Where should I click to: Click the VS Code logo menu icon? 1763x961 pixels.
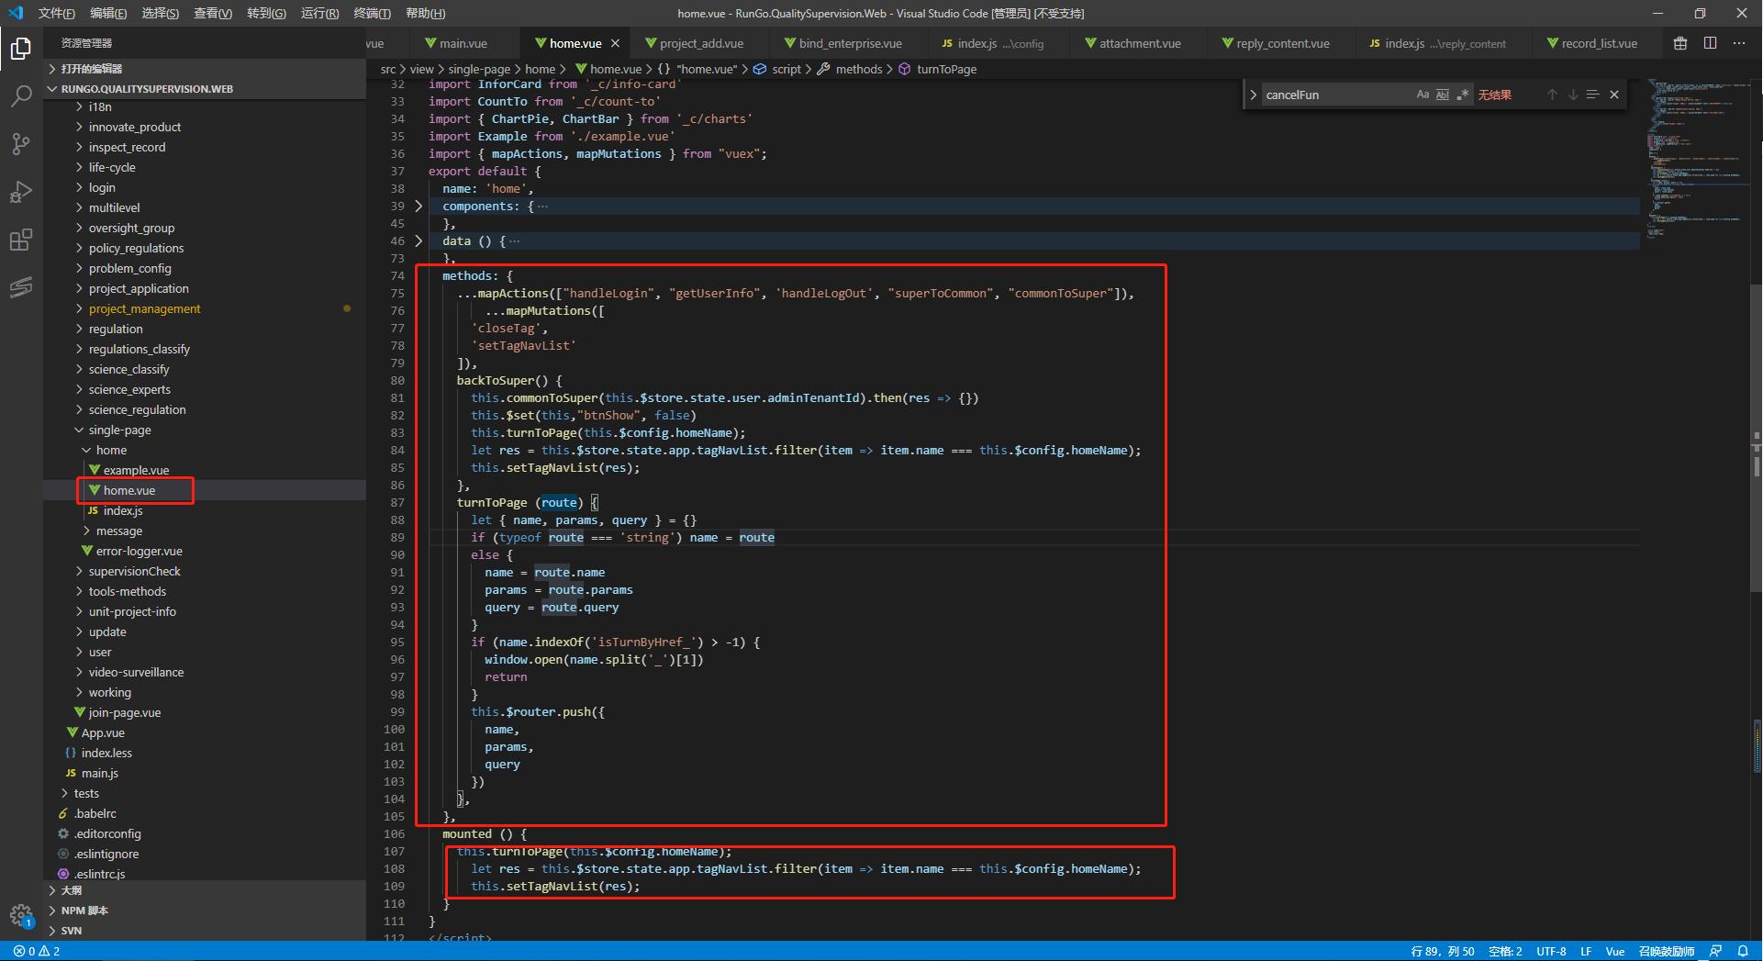click(16, 13)
